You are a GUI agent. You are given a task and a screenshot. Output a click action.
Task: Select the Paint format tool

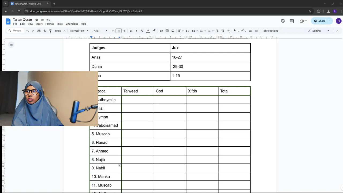pos(50,31)
